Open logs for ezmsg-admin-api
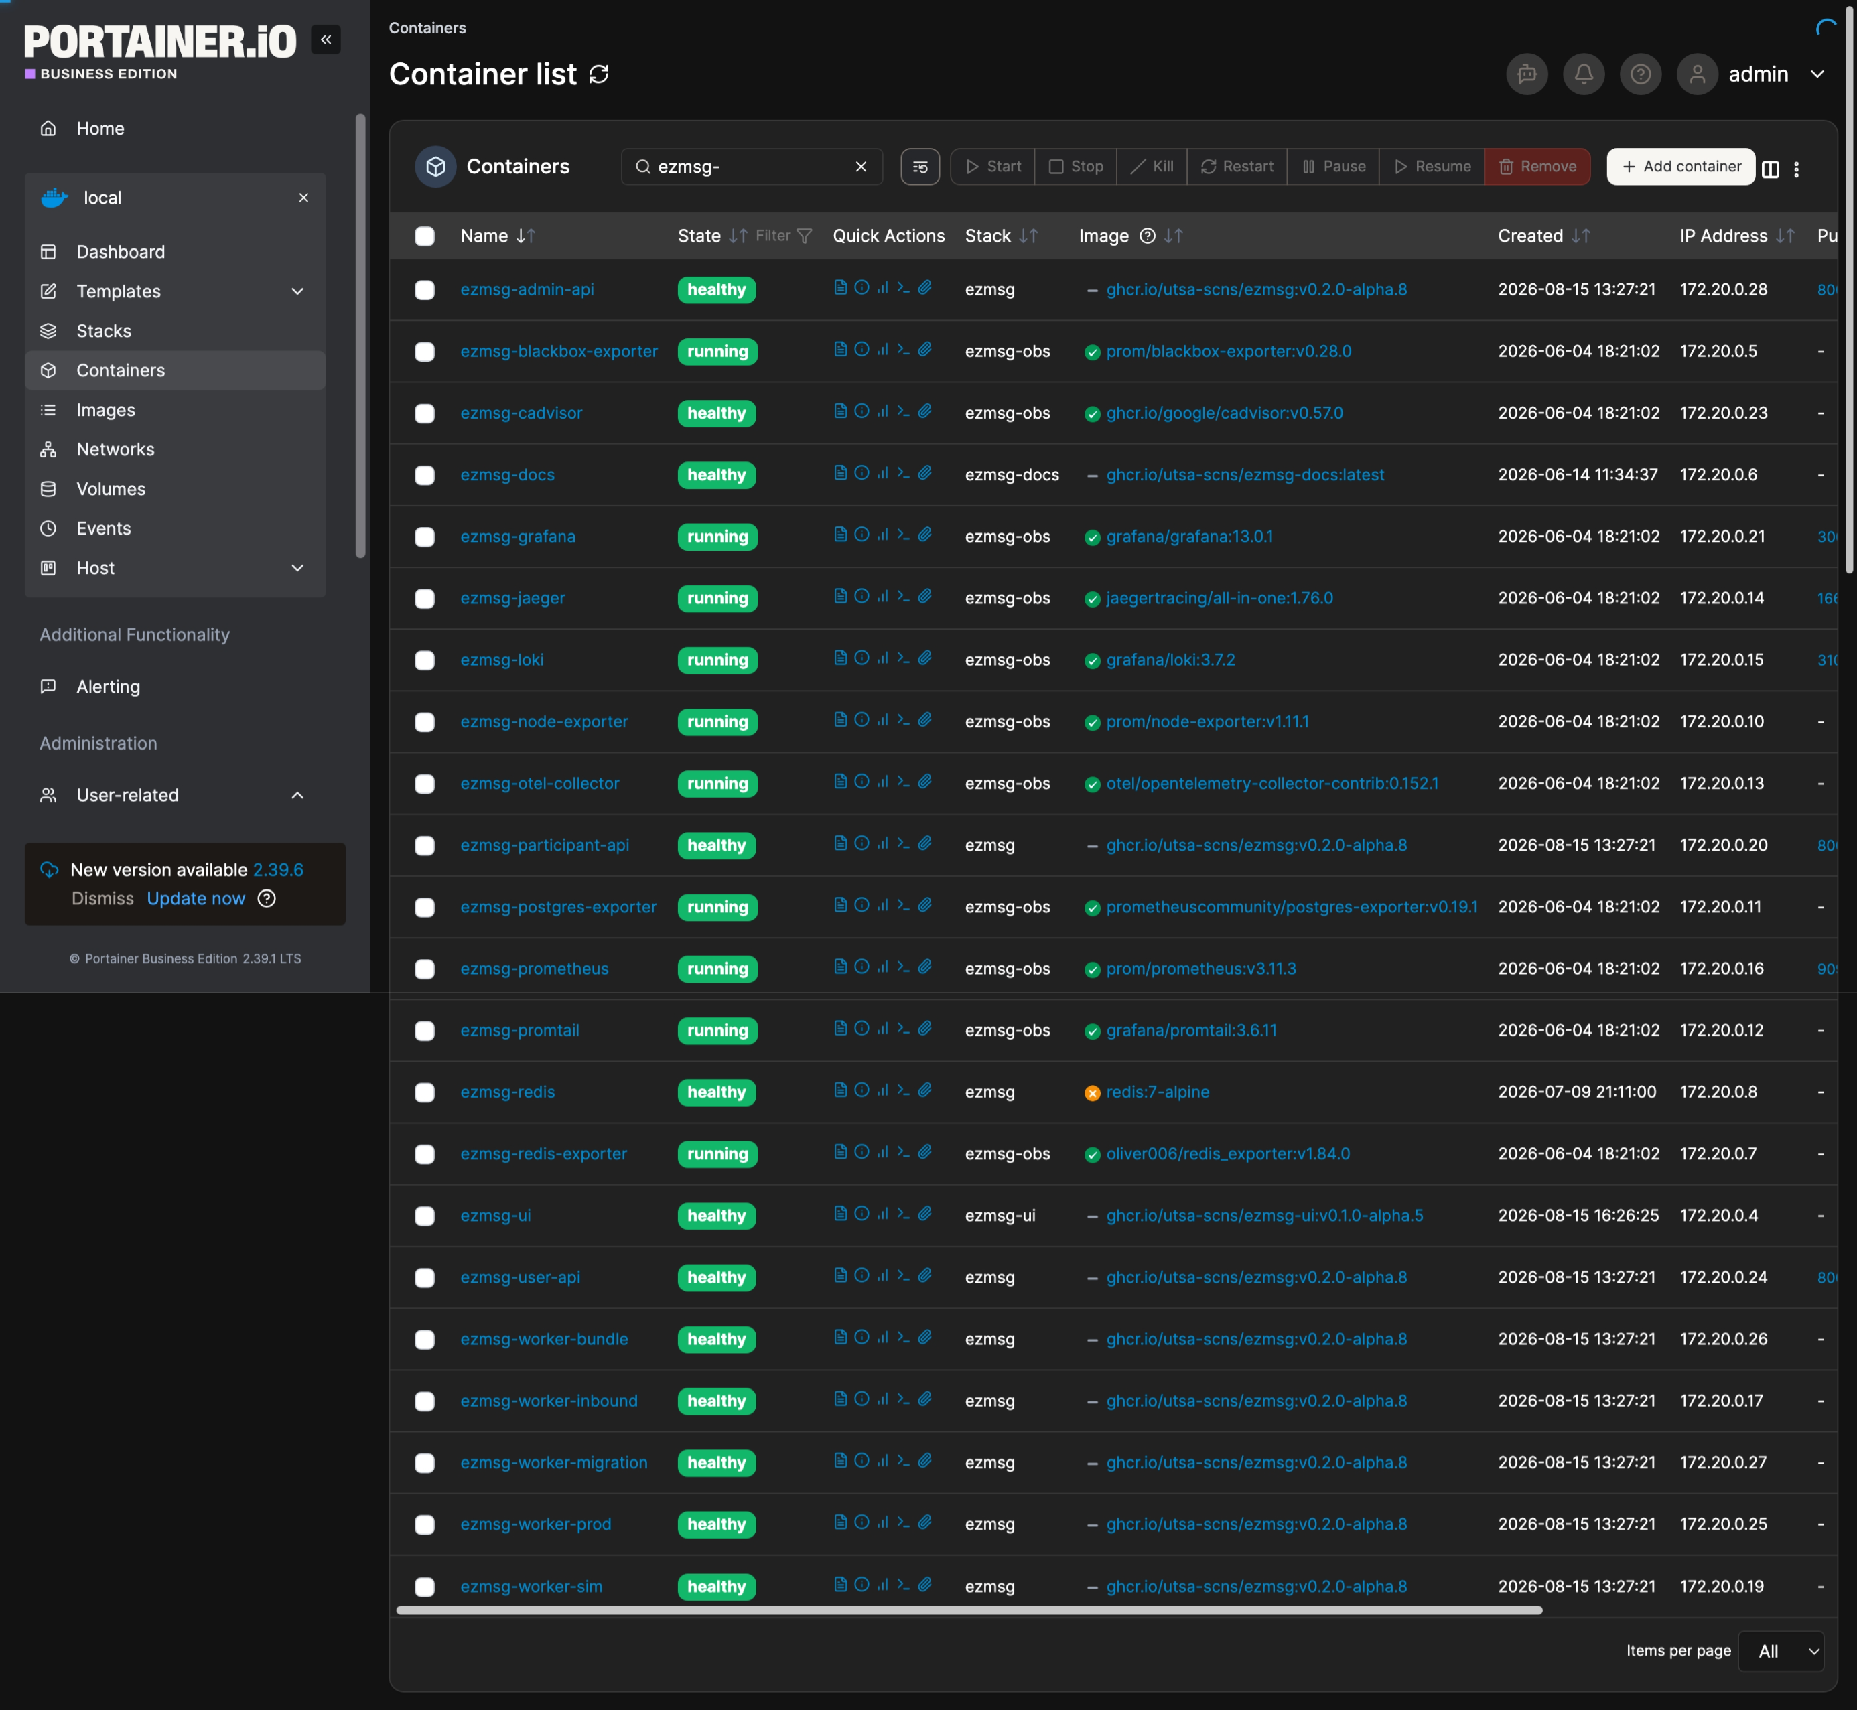The image size is (1857, 1710). (840, 288)
